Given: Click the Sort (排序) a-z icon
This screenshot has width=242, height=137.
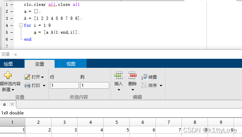Looking at the screenshot, I should point(144,85).
